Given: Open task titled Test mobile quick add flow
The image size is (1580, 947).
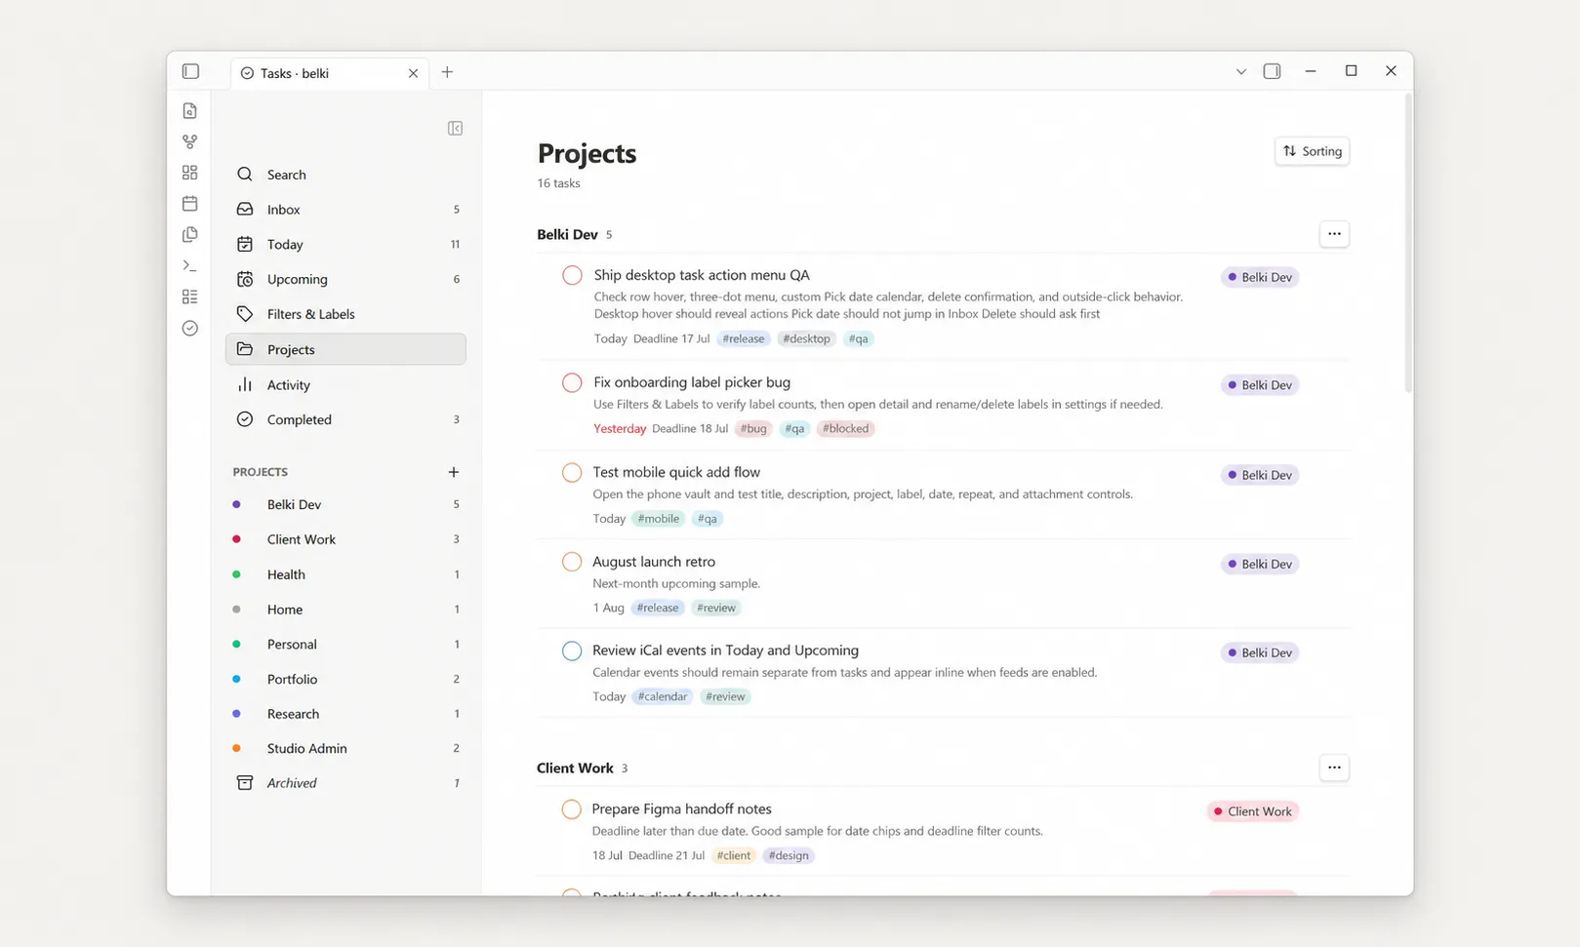Looking at the screenshot, I should (676, 472).
